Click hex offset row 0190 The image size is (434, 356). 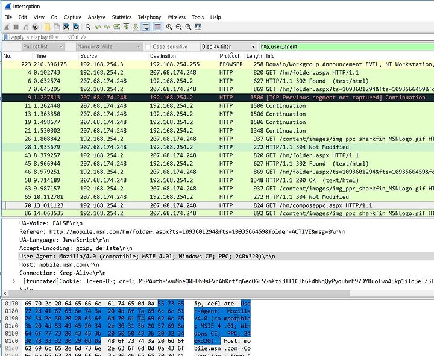tap(11, 319)
